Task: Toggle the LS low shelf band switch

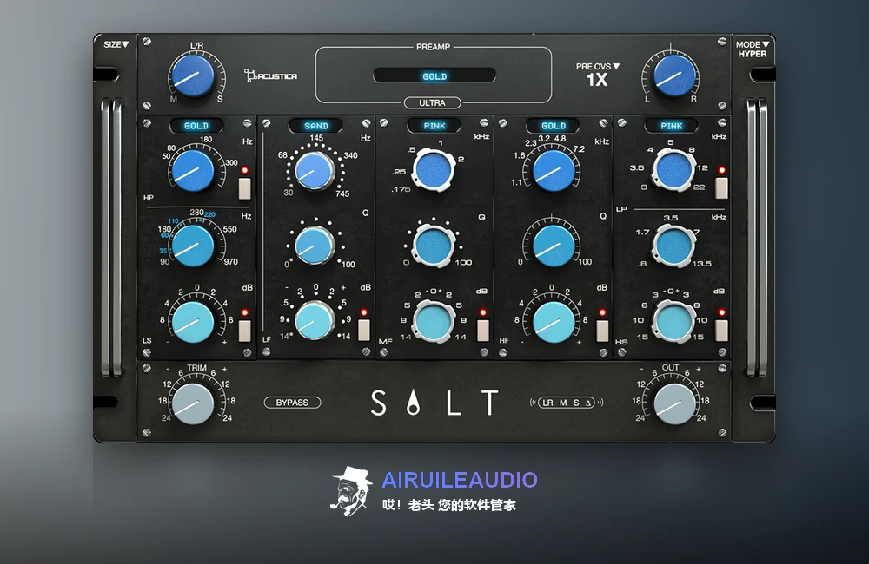Action: click(244, 331)
